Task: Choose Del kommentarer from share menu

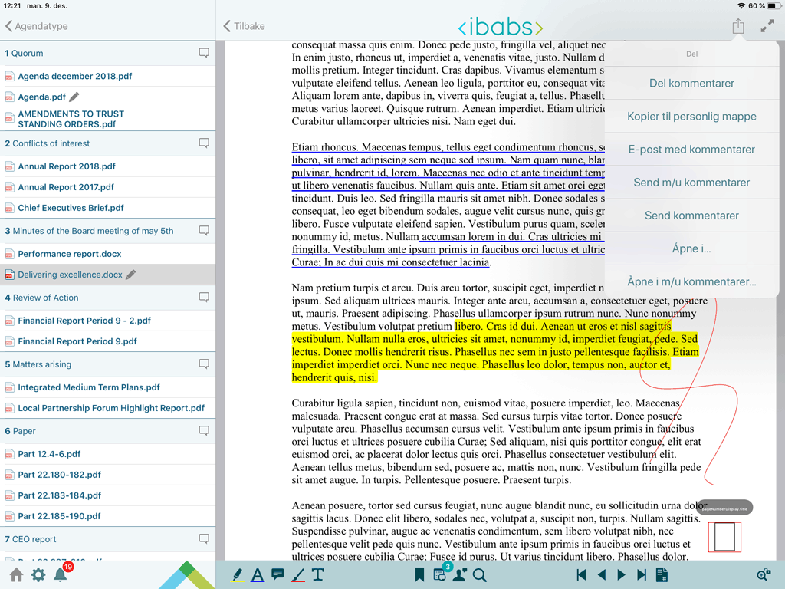Action: point(691,83)
